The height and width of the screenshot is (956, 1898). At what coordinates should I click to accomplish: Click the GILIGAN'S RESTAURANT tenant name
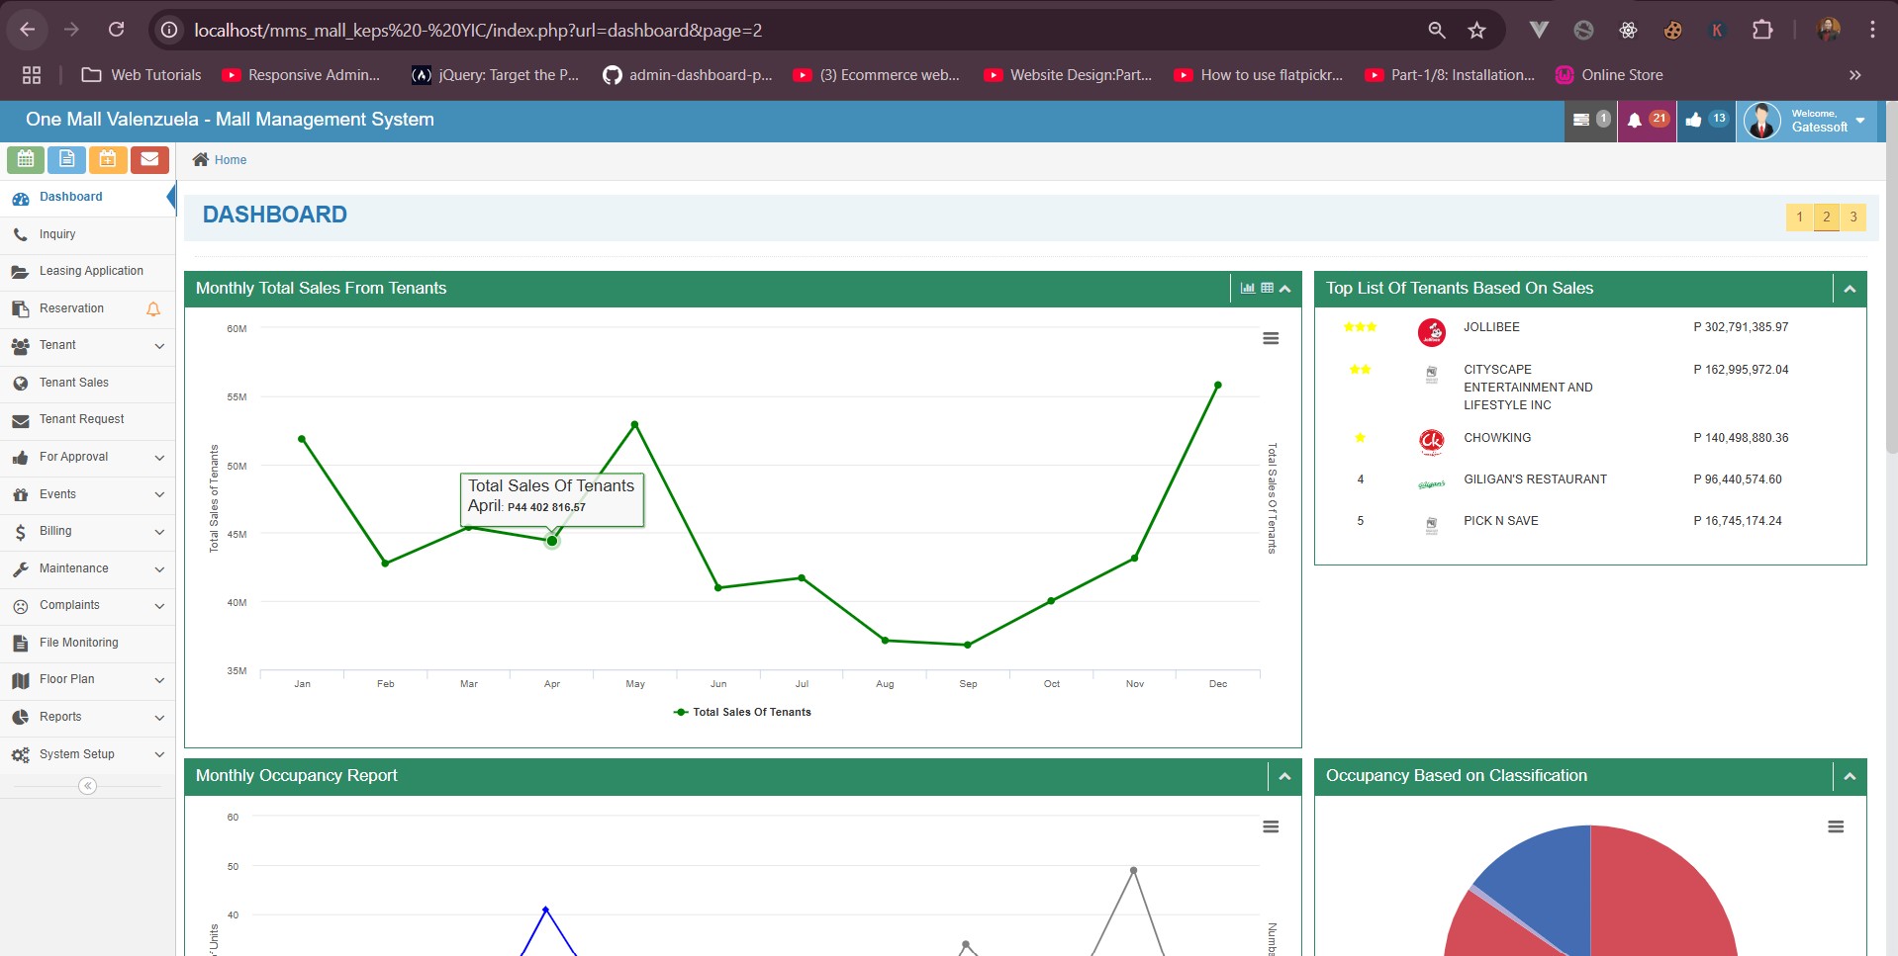tap(1535, 479)
